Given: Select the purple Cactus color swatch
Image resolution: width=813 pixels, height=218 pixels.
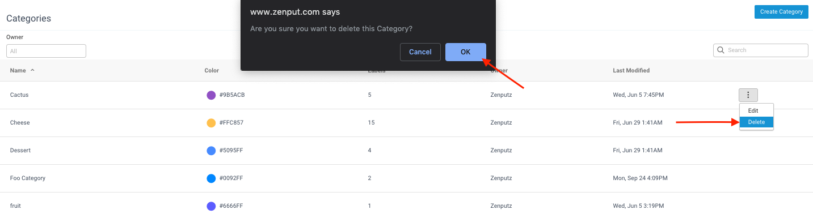Looking at the screenshot, I should coord(211,95).
